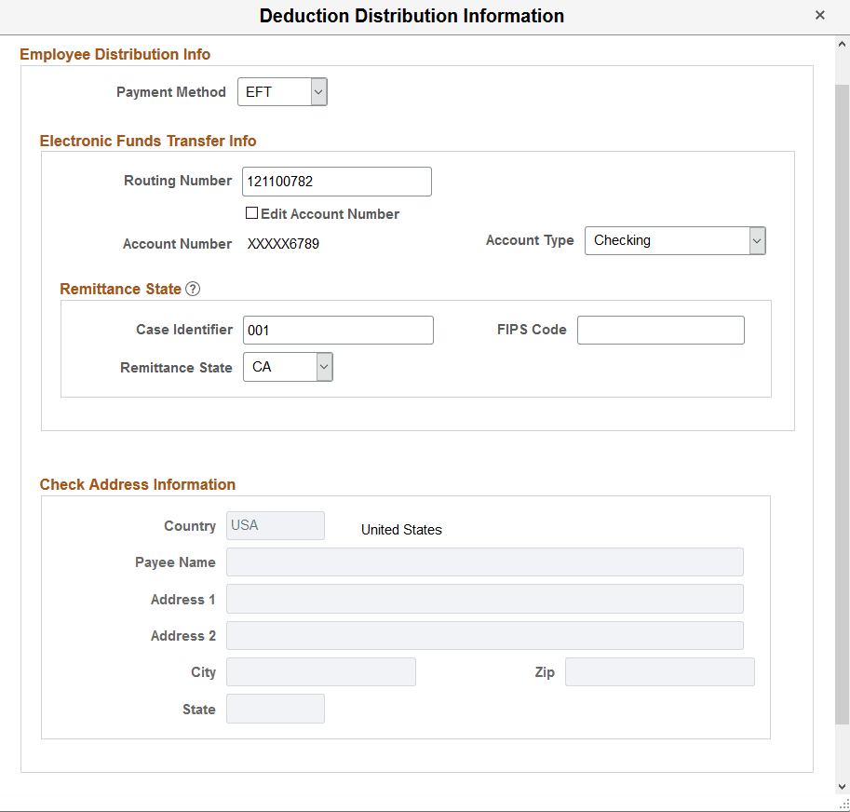Click inside the FIPS Code field
Screen dimensions: 850x812
tap(660, 330)
